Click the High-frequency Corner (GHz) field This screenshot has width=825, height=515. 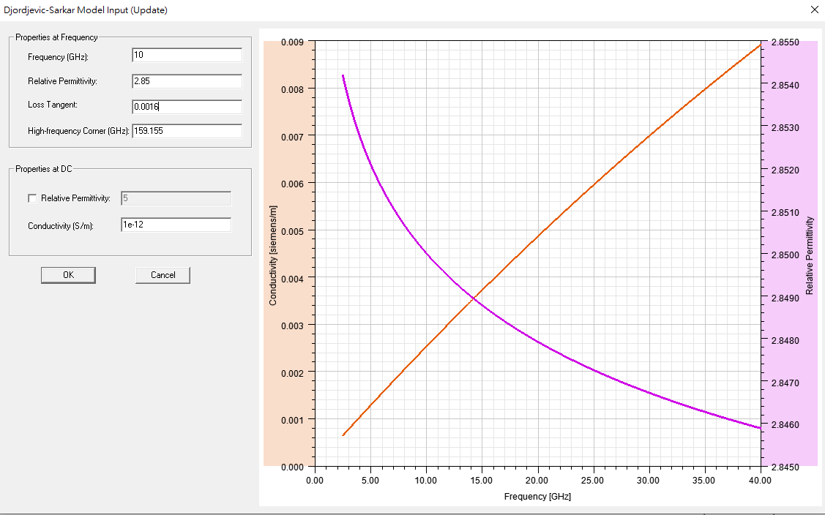point(187,131)
